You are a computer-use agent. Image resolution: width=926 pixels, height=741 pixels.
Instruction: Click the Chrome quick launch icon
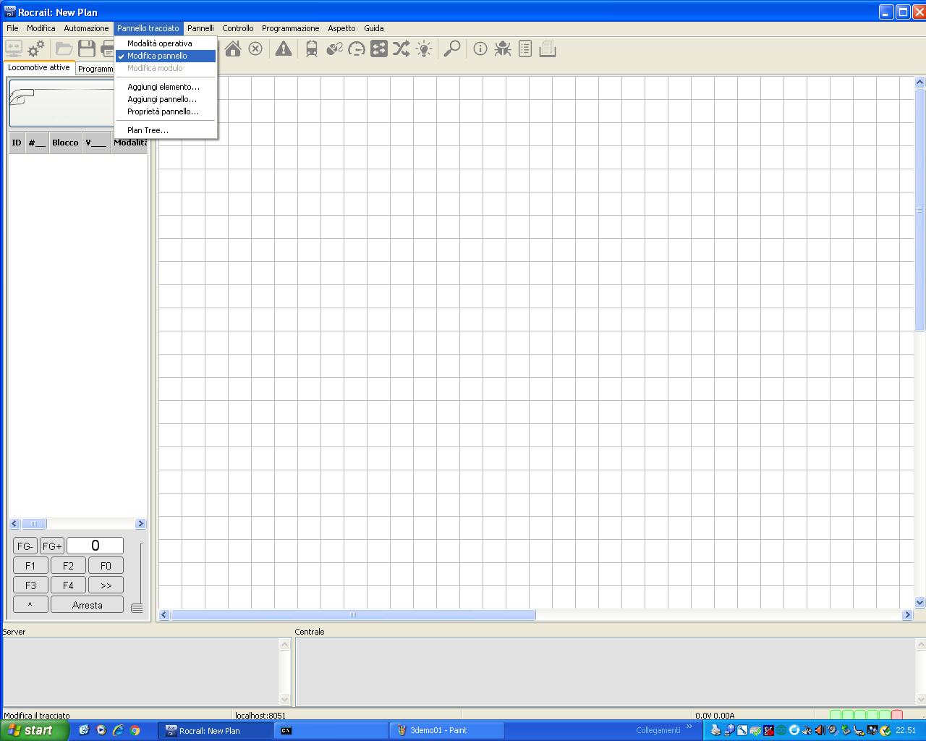click(x=135, y=730)
